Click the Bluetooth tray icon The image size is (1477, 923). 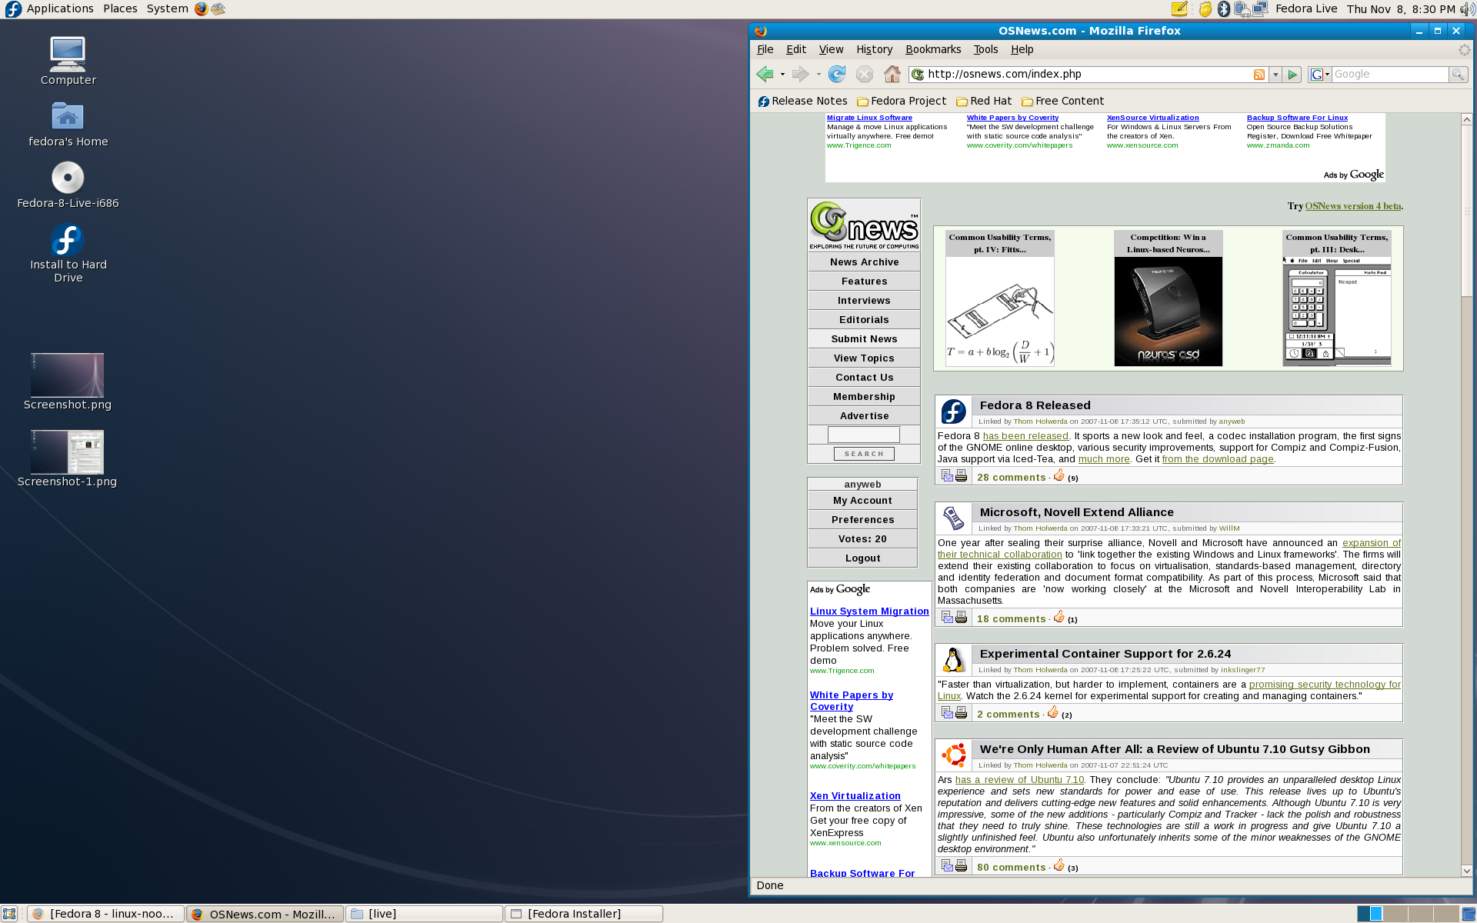1223,8
